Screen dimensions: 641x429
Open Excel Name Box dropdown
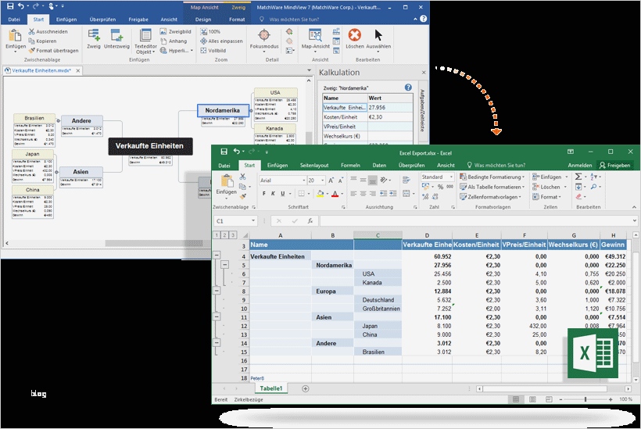(253, 221)
